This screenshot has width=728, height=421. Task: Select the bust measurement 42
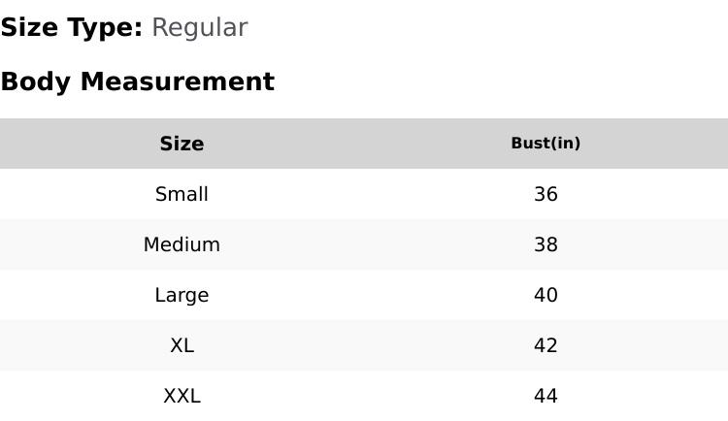tap(546, 345)
